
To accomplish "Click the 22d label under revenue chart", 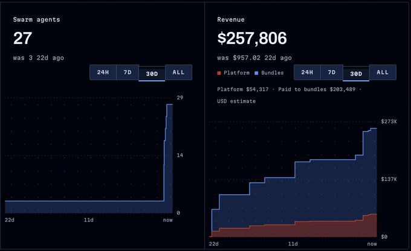I will point(213,244).
